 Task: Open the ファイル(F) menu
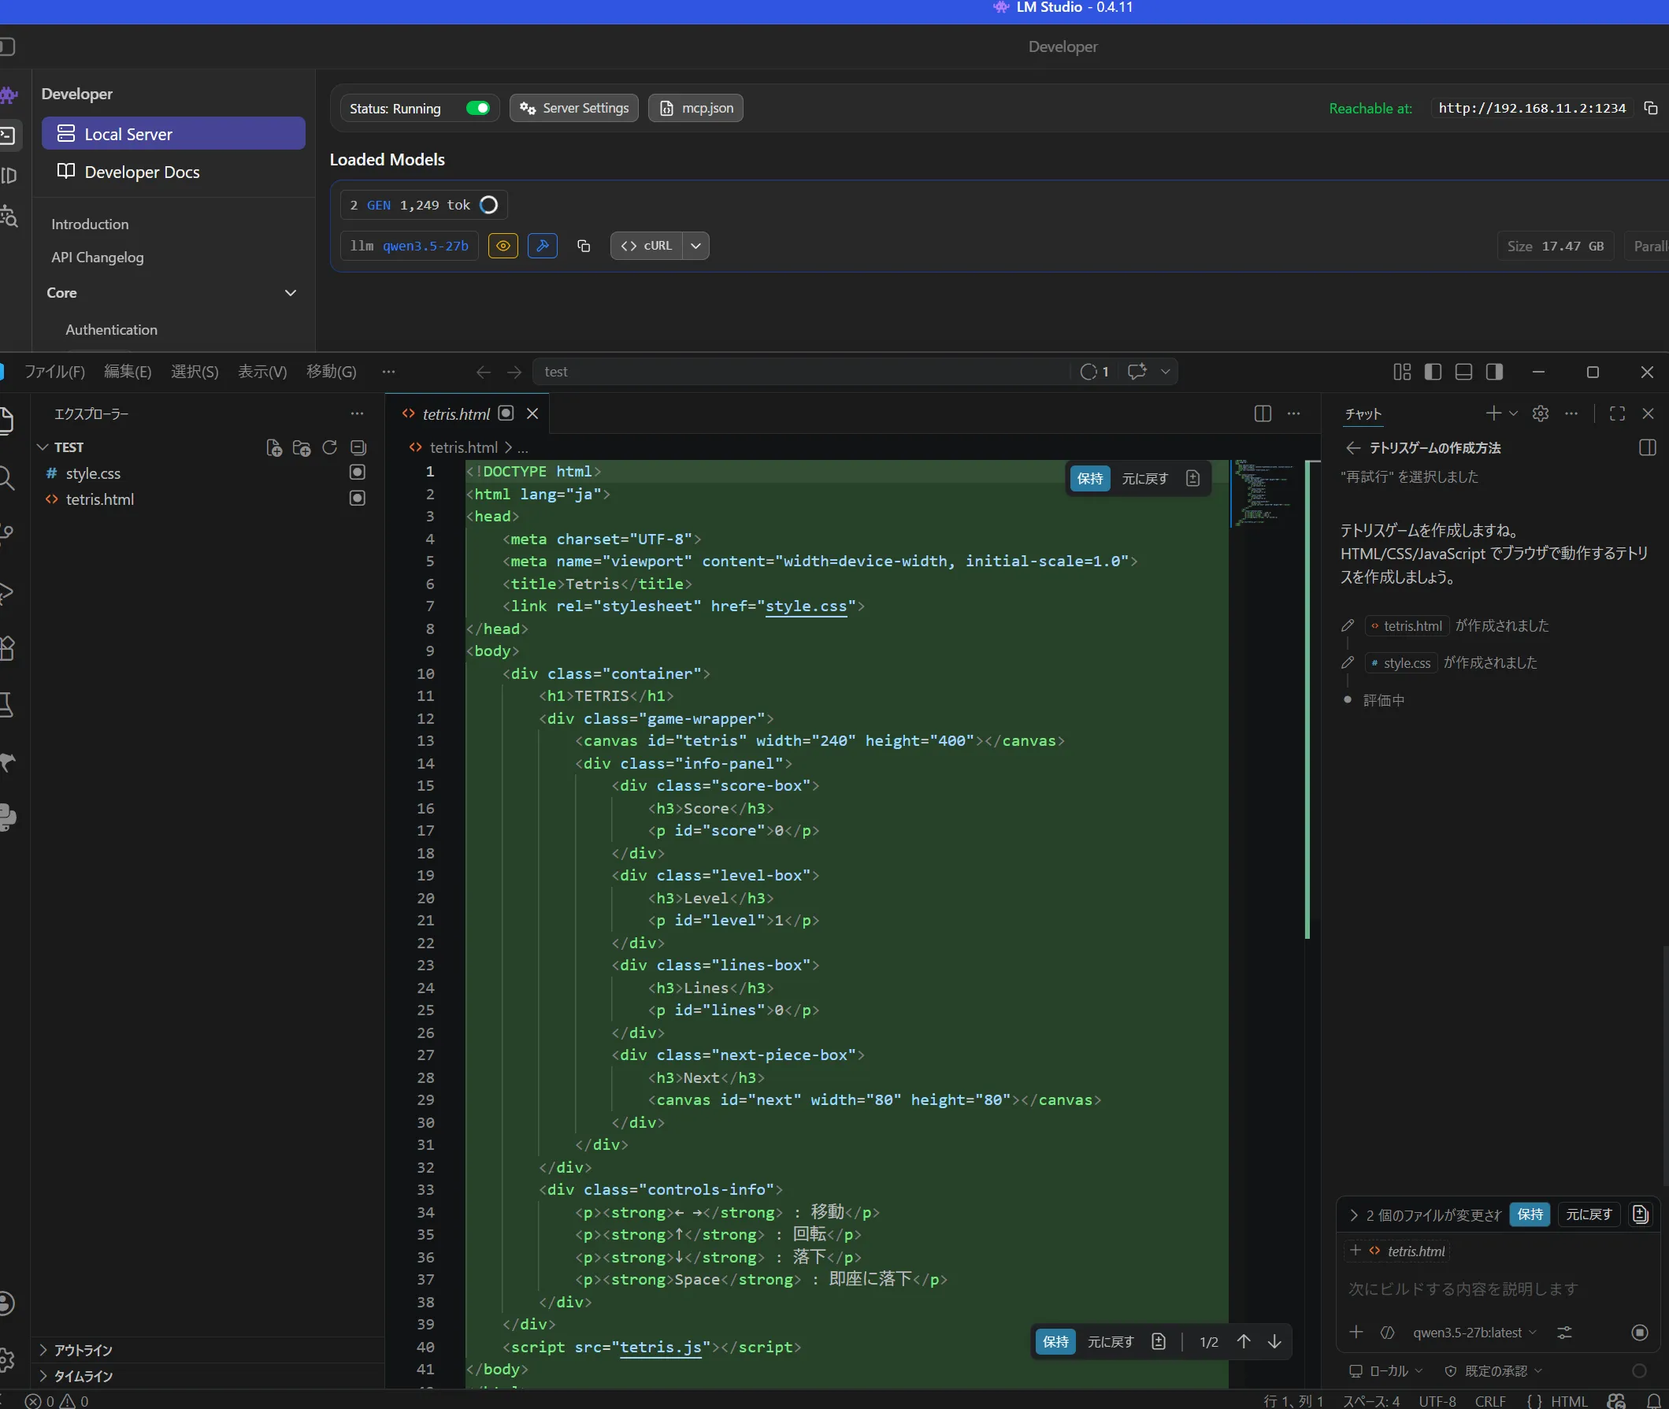[54, 372]
